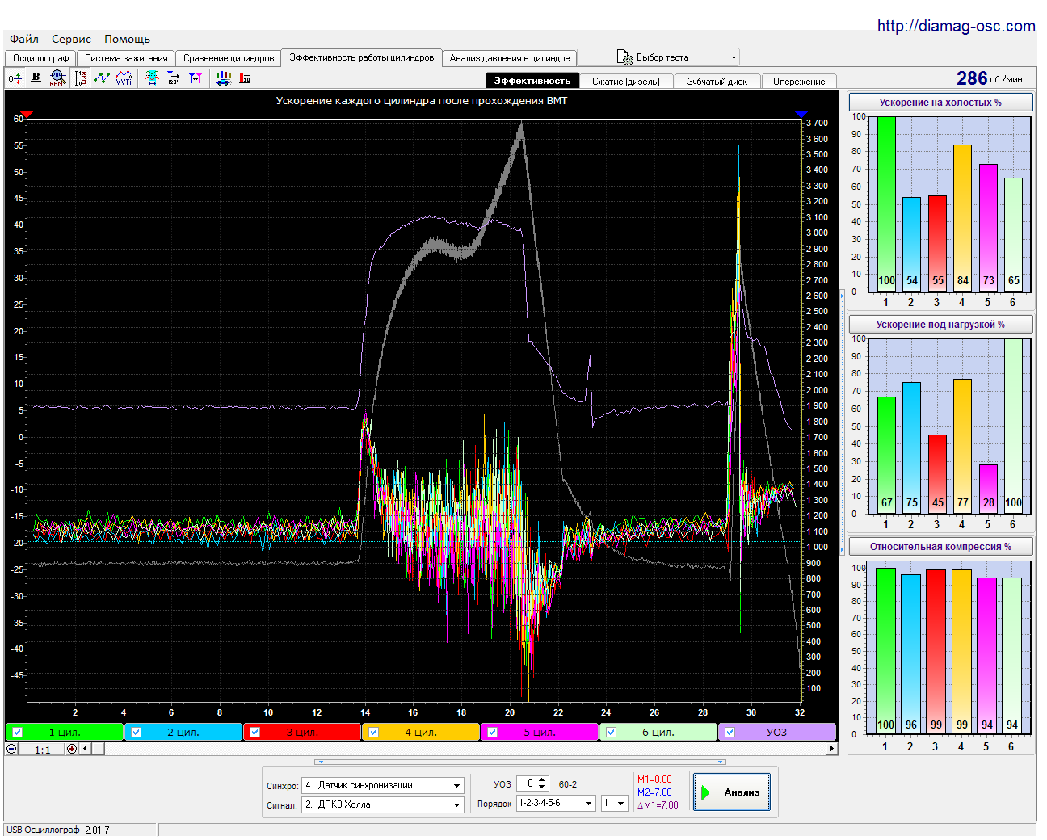Switch to the Система зажигания tab

[126, 58]
